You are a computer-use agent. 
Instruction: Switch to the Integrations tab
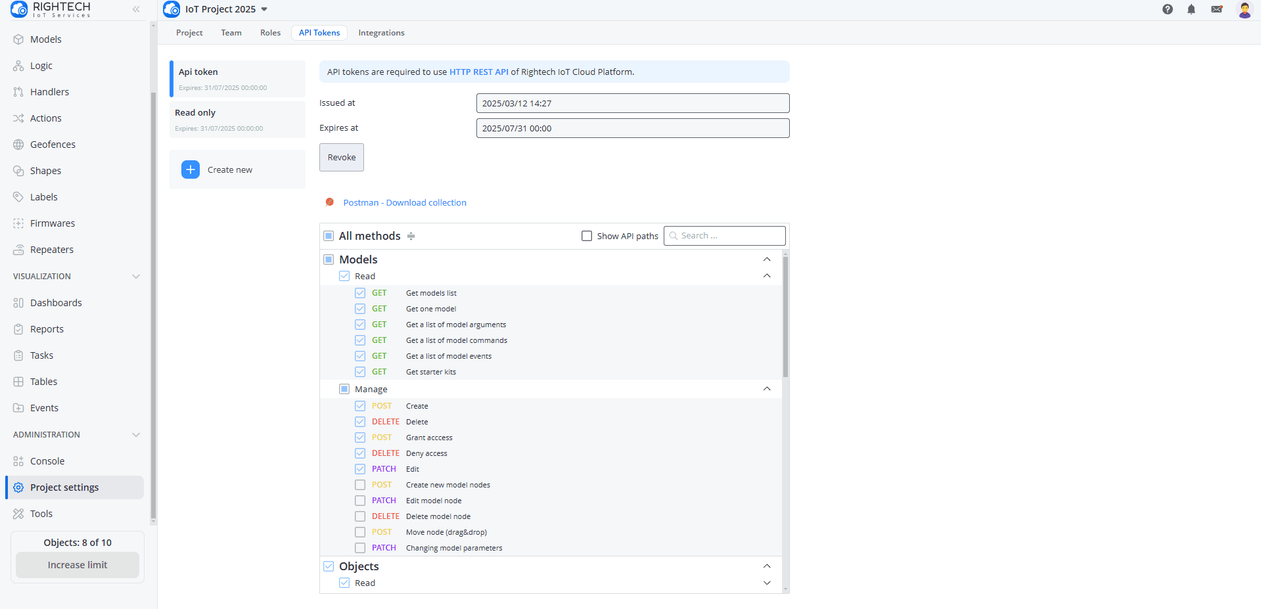381,33
